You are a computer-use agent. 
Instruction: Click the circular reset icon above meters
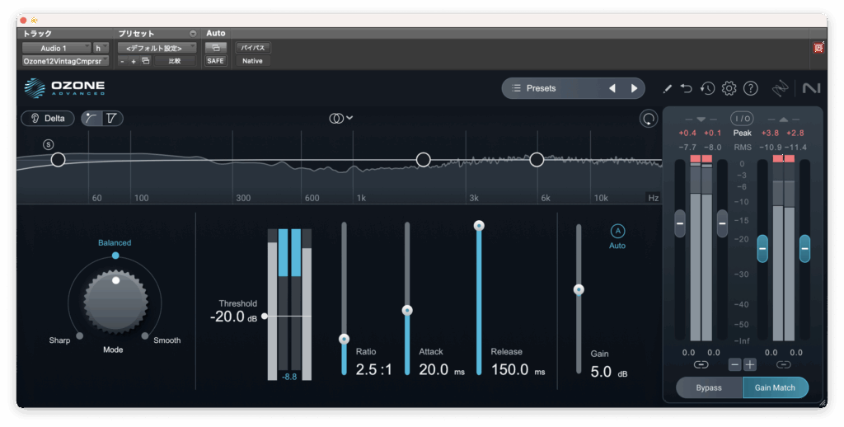point(649,119)
